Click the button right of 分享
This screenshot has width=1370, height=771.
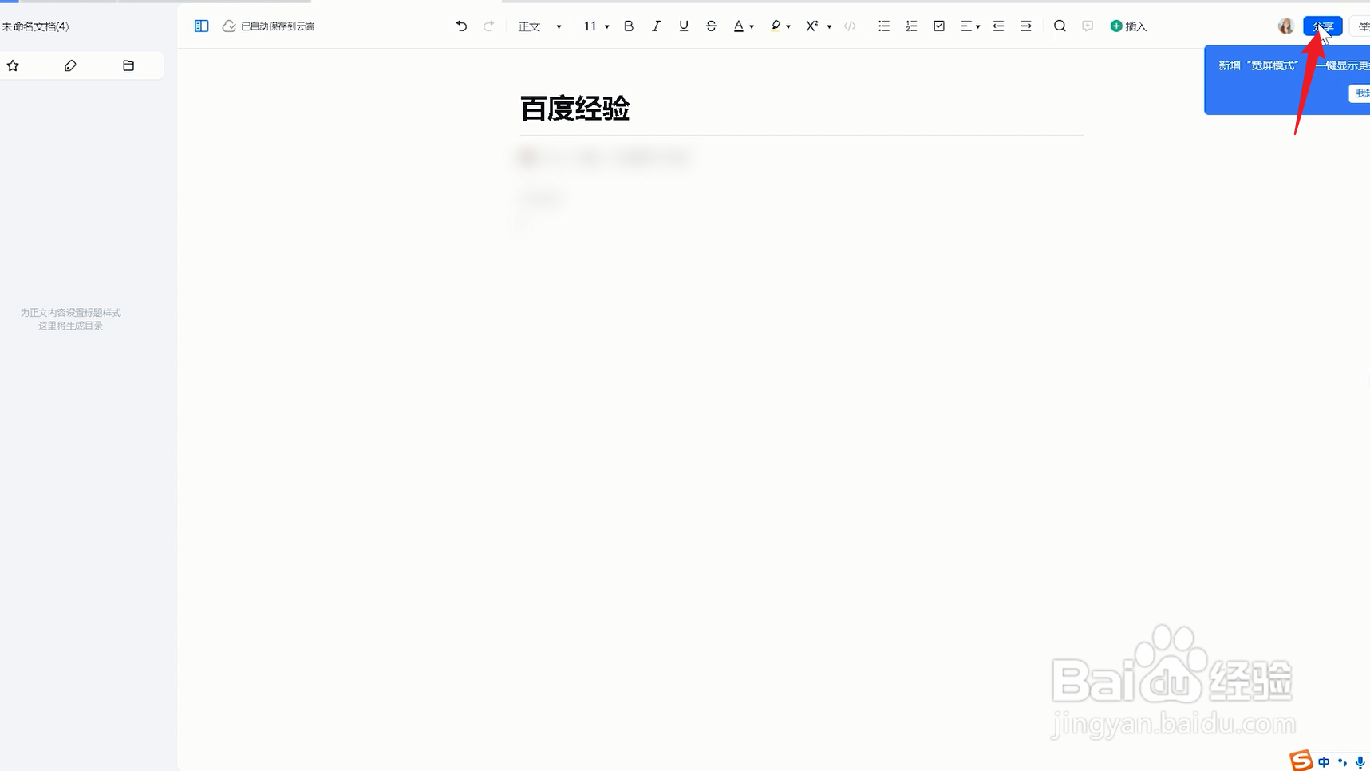pos(1360,26)
